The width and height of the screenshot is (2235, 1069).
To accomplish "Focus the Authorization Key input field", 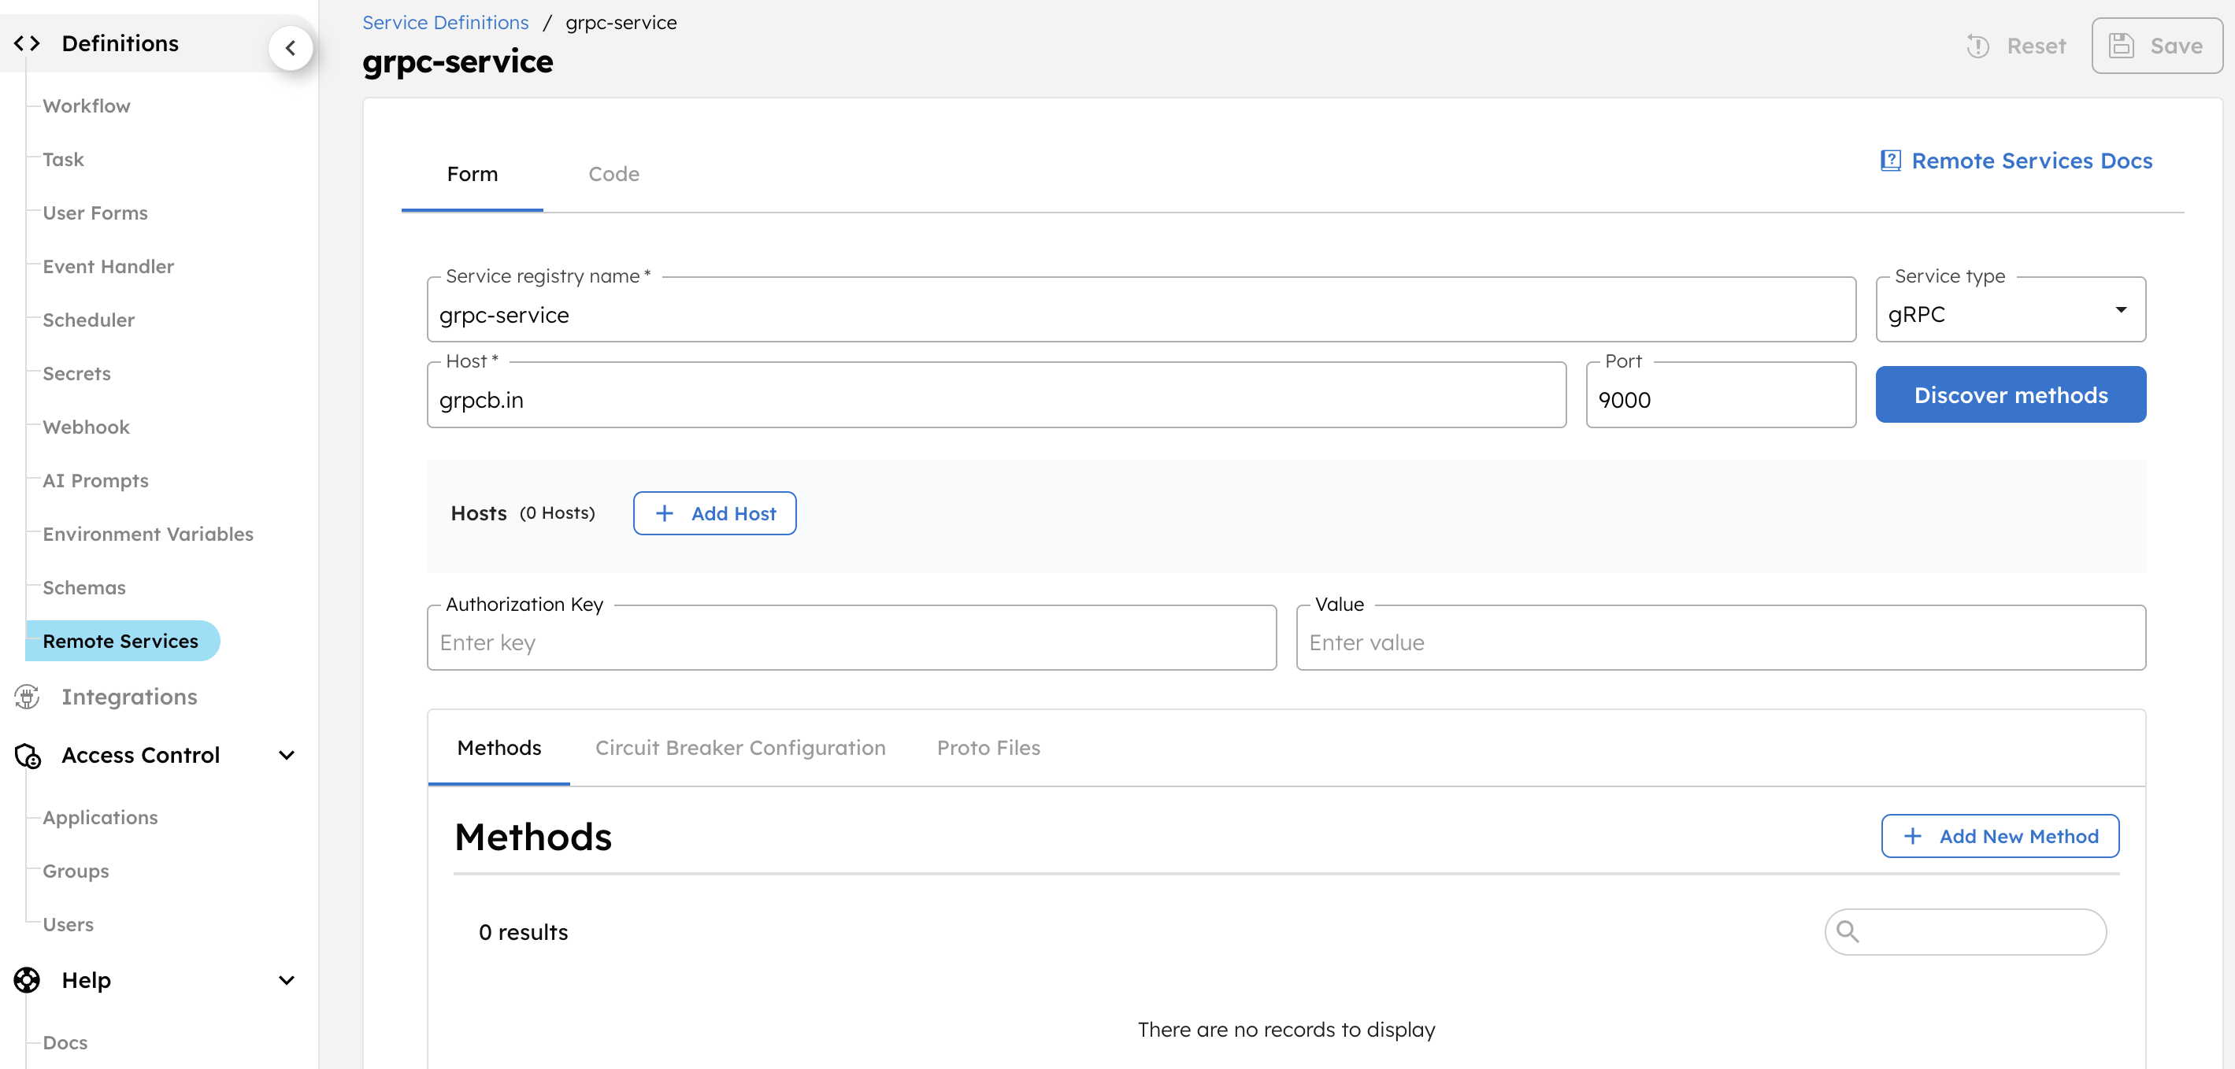I will (851, 642).
